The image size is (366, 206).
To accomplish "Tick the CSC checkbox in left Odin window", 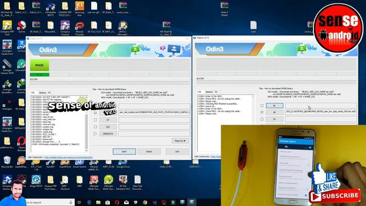I will pos(95,127).
